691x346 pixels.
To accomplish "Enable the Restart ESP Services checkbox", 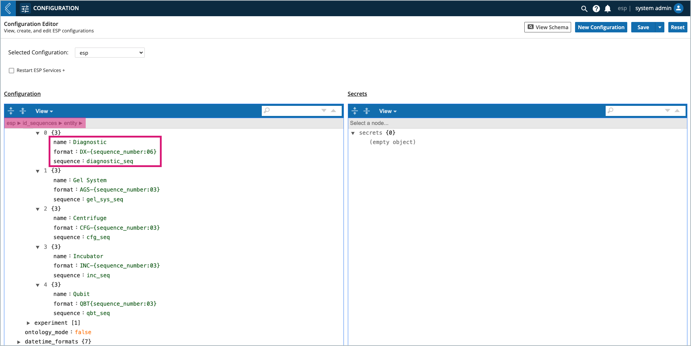I will (12, 71).
